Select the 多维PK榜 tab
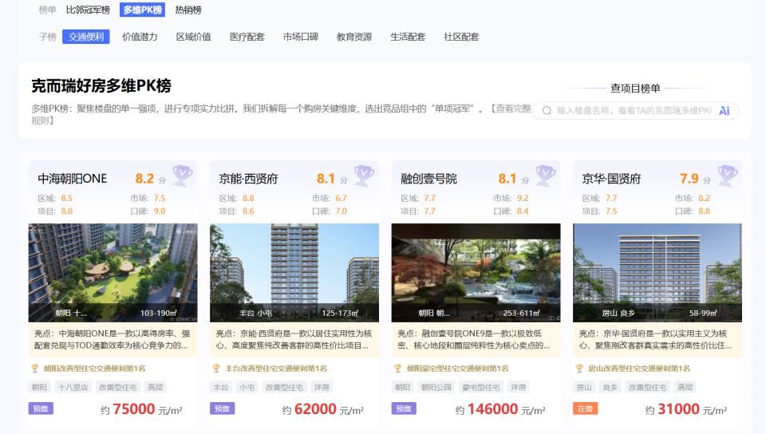Viewport: 766px width, 434px height. point(142,10)
